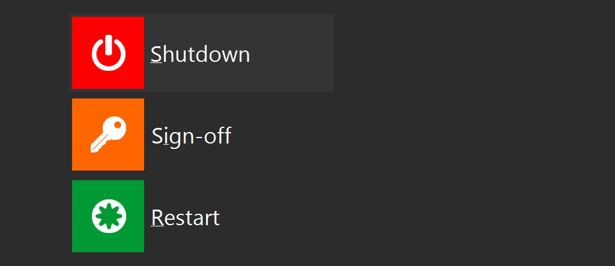615x266 pixels.
Task: Select the white power symbol glyph
Action: pos(109,53)
